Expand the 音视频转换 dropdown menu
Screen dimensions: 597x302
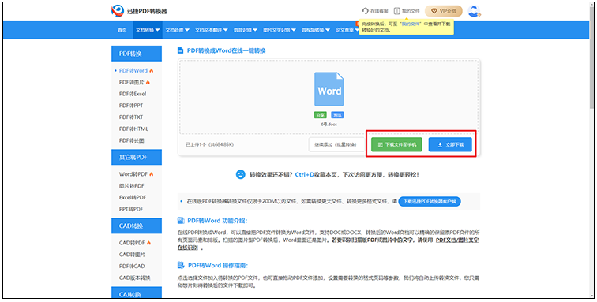pos(316,30)
